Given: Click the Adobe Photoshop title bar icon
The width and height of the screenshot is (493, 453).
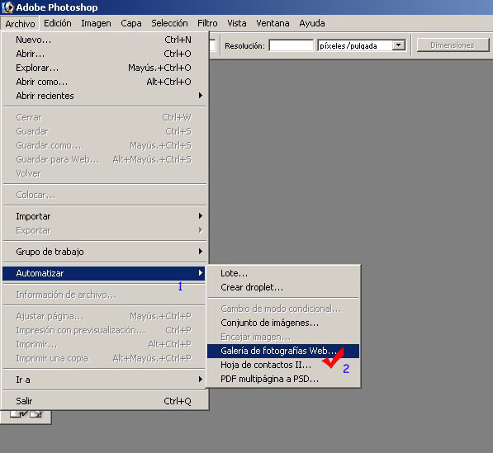Looking at the screenshot, I should pyautogui.click(x=7, y=7).
